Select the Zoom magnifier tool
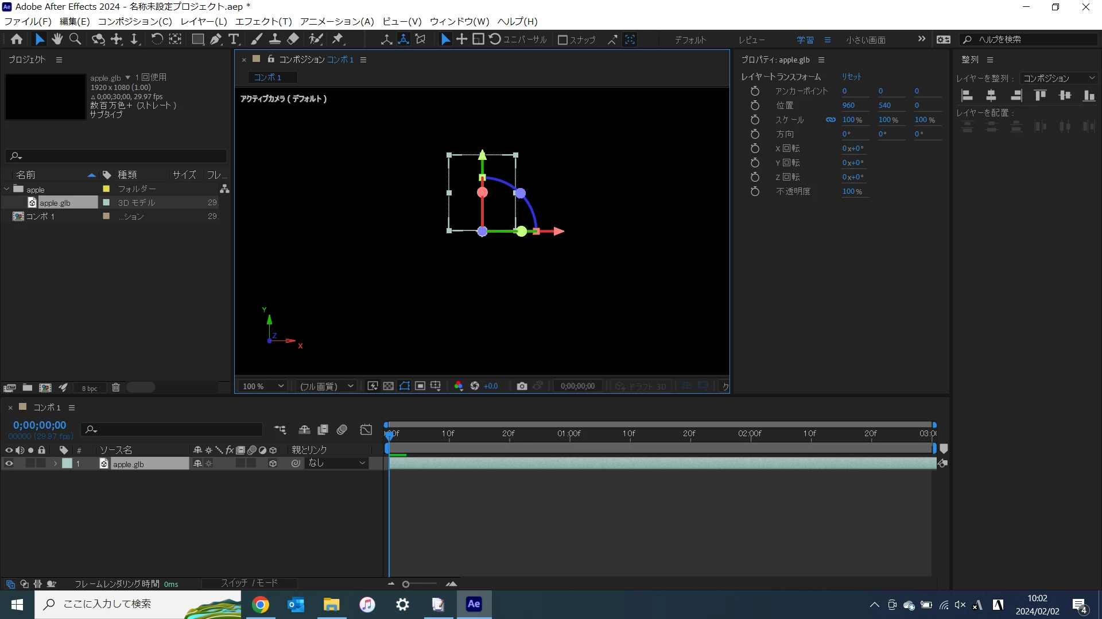The width and height of the screenshot is (1102, 619). [x=75, y=39]
